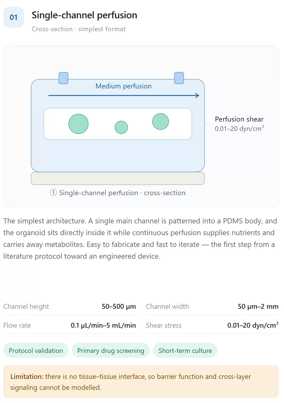This screenshot has height=403, width=284.
Task: Click the medium perfusion flow arrow
Action: [x=124, y=95]
